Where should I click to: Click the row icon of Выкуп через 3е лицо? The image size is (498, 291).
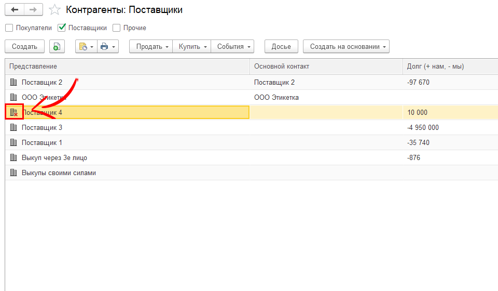(14, 157)
